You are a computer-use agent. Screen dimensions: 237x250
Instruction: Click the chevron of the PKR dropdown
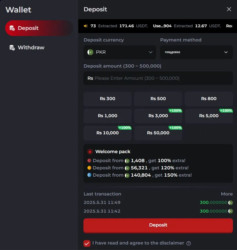(x=150, y=52)
